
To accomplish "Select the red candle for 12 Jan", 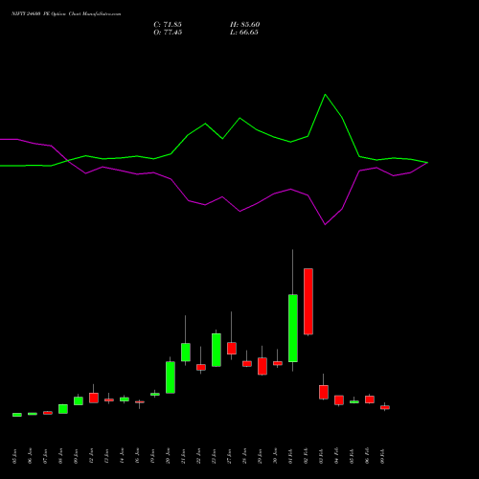I will [94, 398].
